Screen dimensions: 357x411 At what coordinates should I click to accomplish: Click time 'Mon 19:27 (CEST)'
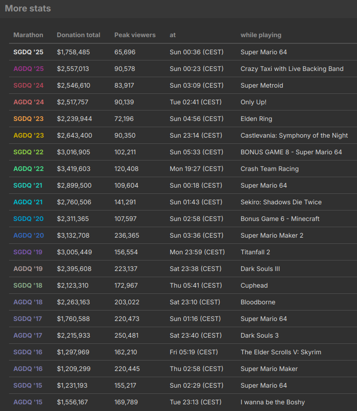pyautogui.click(x=196, y=169)
